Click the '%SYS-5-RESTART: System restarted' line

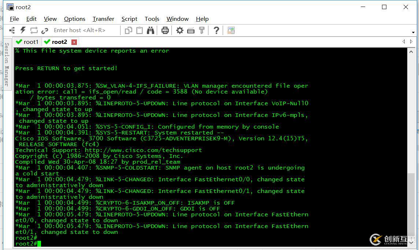120,132
